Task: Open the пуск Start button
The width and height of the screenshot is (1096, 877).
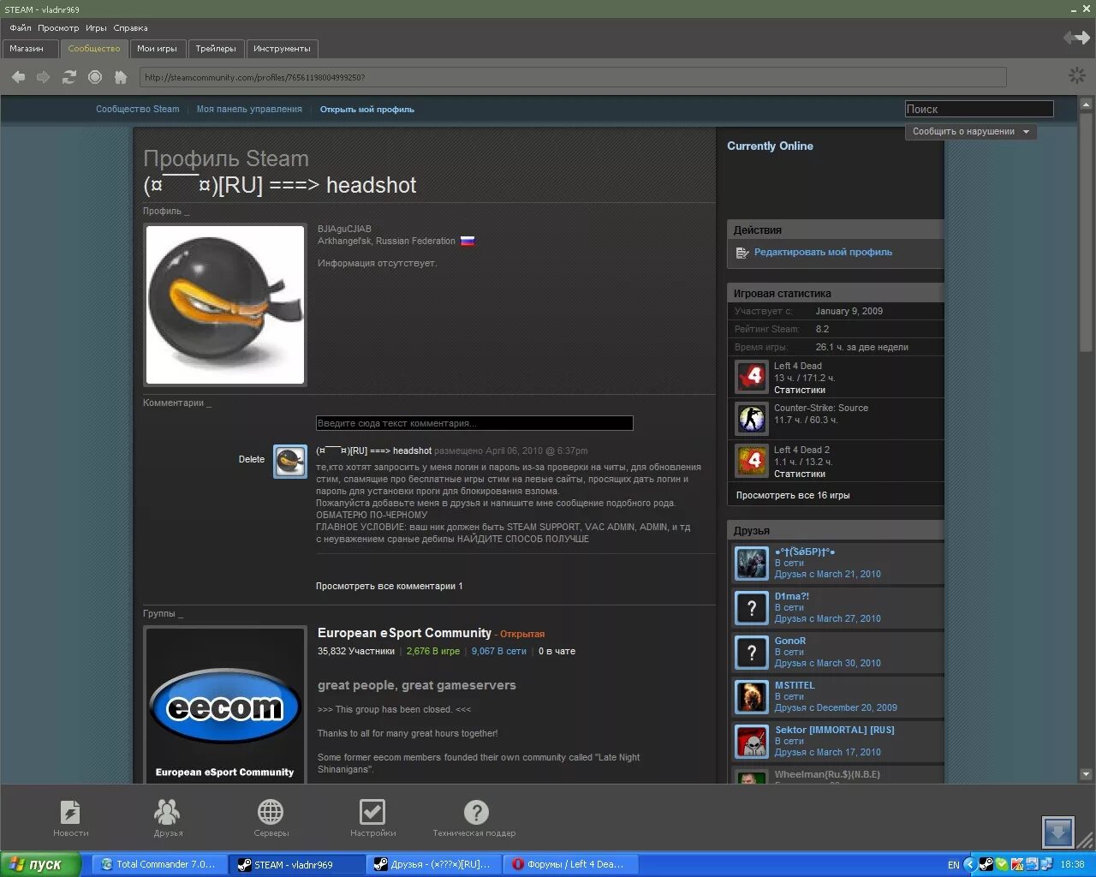Action: click(40, 864)
